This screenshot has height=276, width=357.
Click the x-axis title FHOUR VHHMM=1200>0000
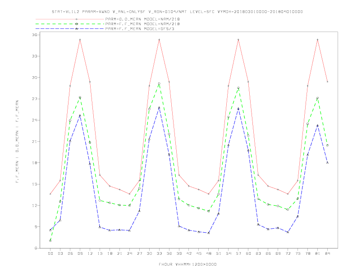(x=188, y=264)
